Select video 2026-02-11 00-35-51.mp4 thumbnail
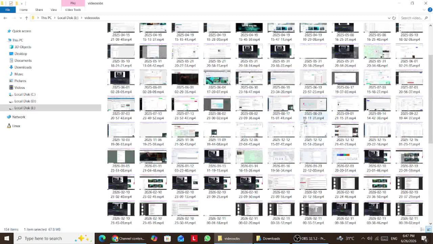Screen dimensions: 433x244 [313, 209]
